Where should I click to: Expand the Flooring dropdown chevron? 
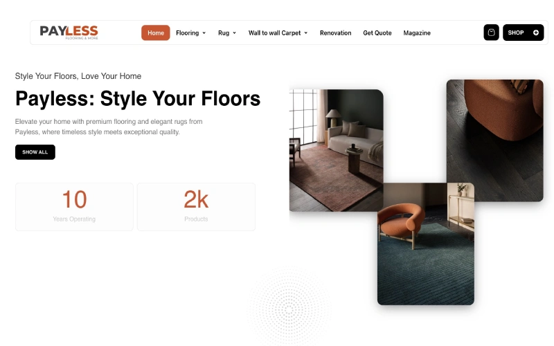tap(204, 33)
